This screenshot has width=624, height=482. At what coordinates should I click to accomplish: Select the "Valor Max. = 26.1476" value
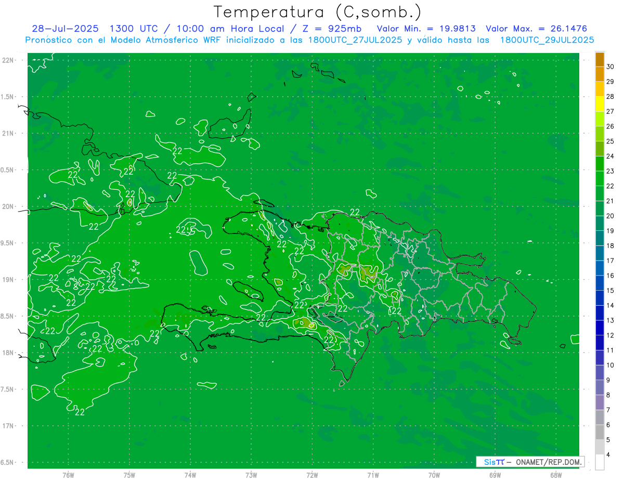[537, 29]
